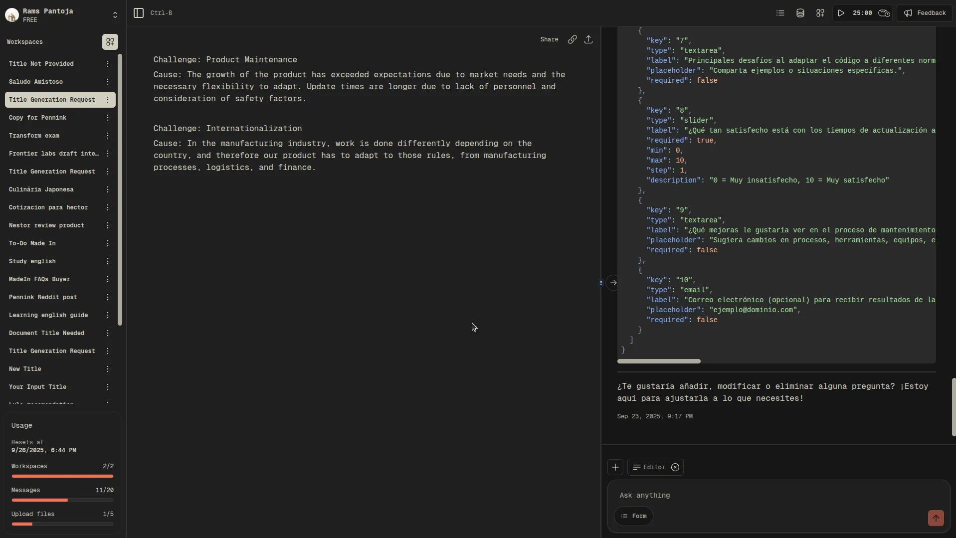
Task: Open options menu for Copy for Pennink
Action: click(x=108, y=118)
